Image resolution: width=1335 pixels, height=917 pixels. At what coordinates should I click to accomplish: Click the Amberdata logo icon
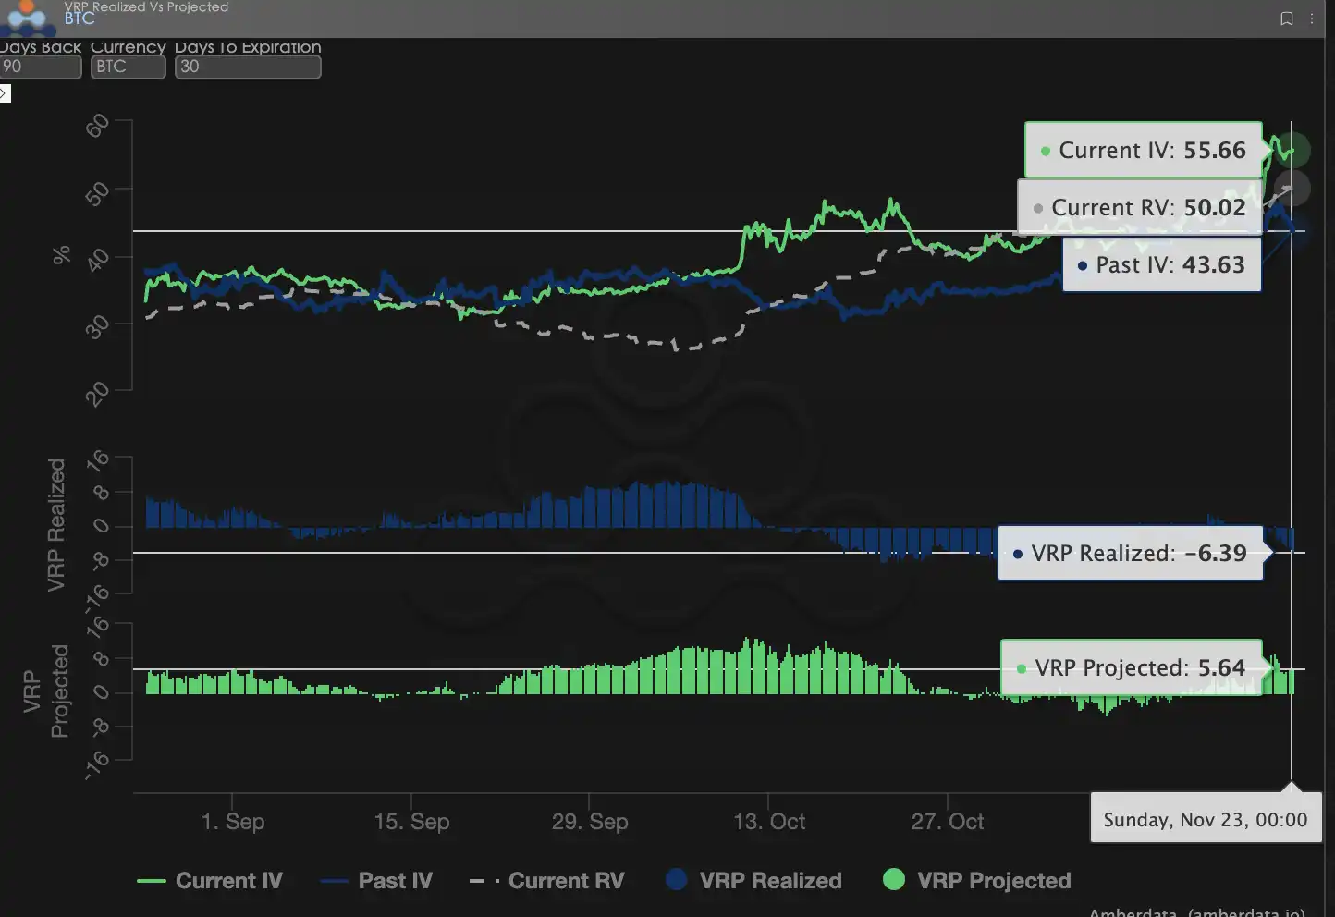(27, 16)
